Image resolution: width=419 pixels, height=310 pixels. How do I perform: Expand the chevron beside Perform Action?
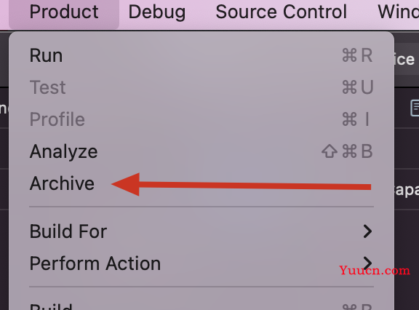click(367, 263)
